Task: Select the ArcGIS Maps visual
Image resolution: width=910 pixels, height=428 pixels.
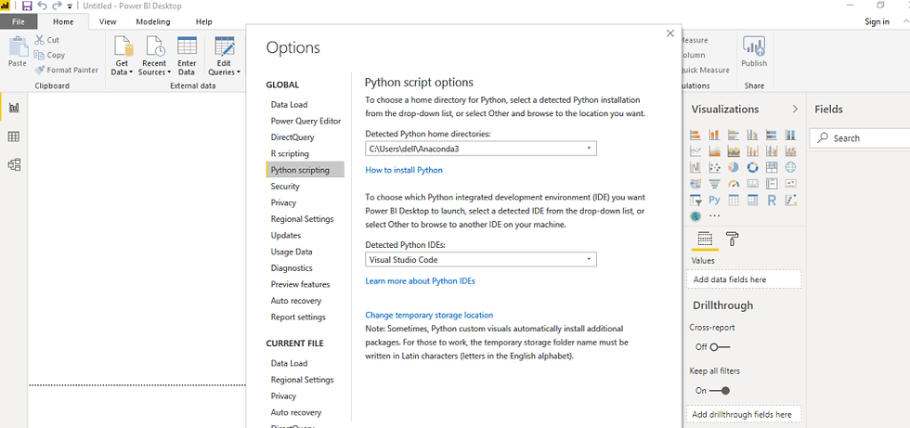Action: click(x=695, y=216)
